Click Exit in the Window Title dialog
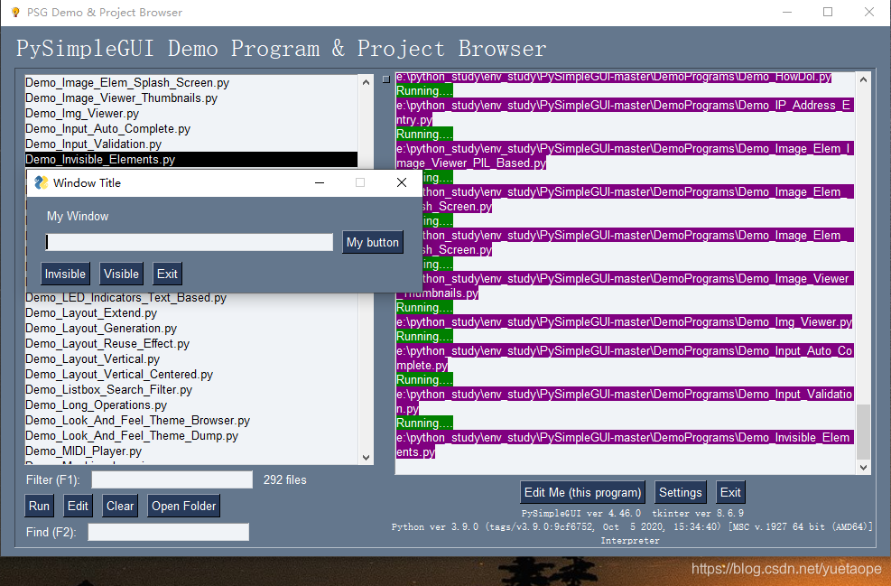Screen dimensions: 891x586 click(x=167, y=274)
